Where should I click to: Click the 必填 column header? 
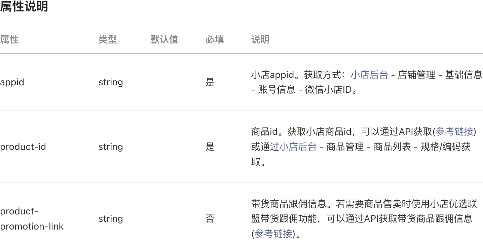coord(215,40)
